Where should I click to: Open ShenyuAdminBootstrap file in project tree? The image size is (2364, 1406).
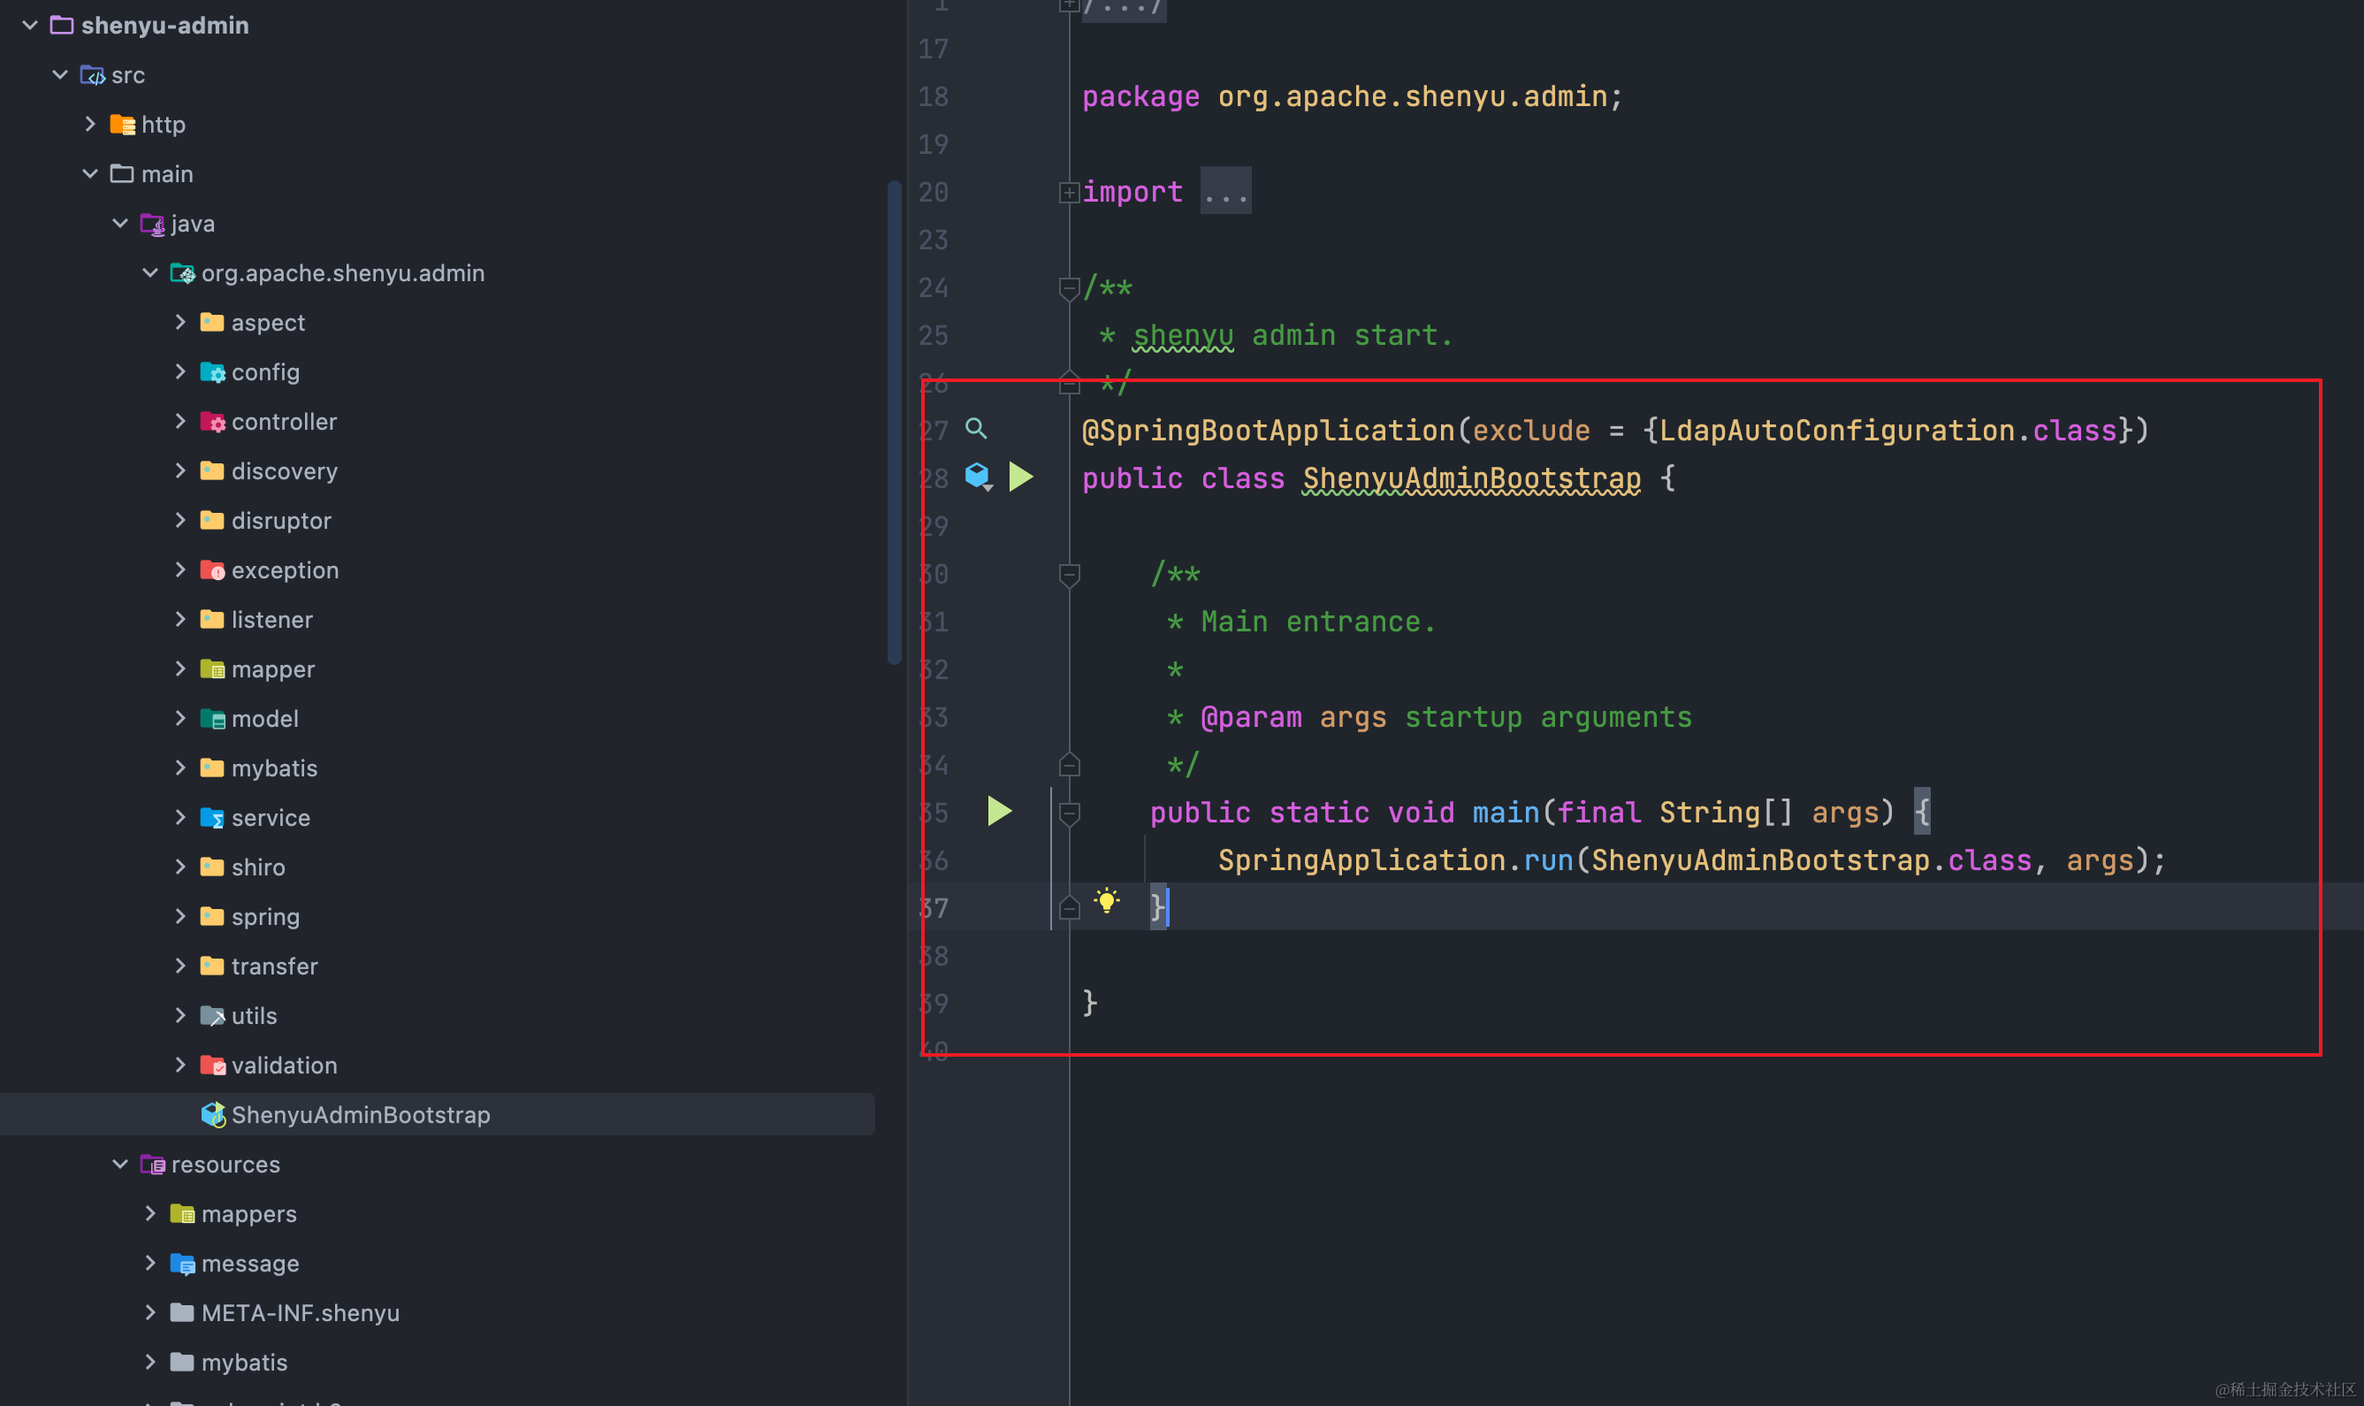tap(360, 1114)
